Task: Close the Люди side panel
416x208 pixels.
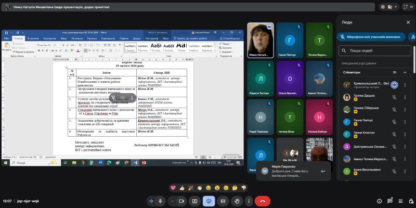Action: point(408,22)
